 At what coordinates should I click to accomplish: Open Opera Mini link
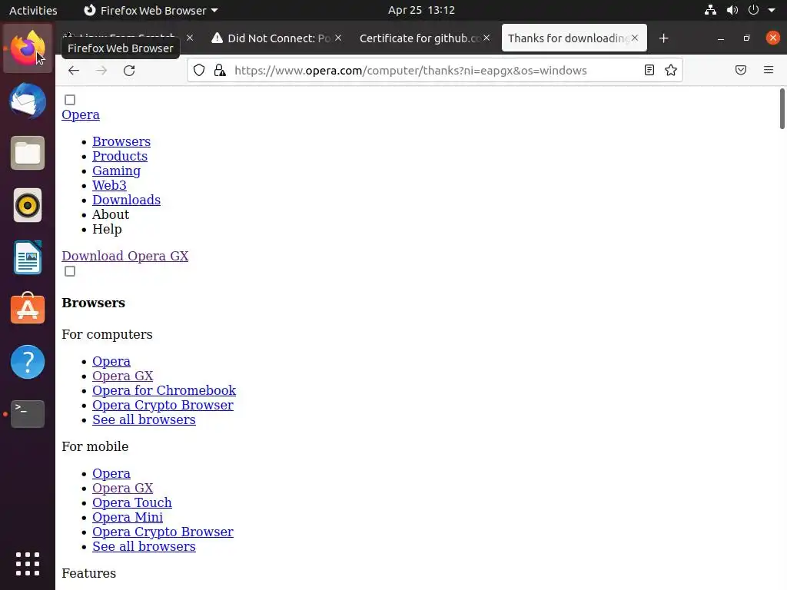click(x=128, y=517)
